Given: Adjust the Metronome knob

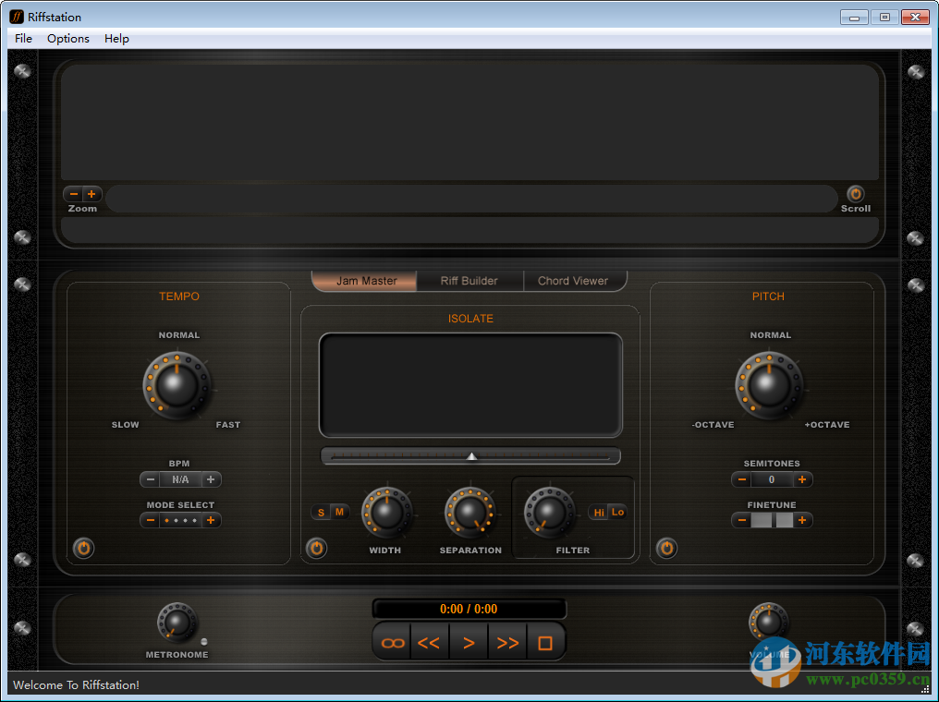Looking at the screenshot, I should point(176,621).
